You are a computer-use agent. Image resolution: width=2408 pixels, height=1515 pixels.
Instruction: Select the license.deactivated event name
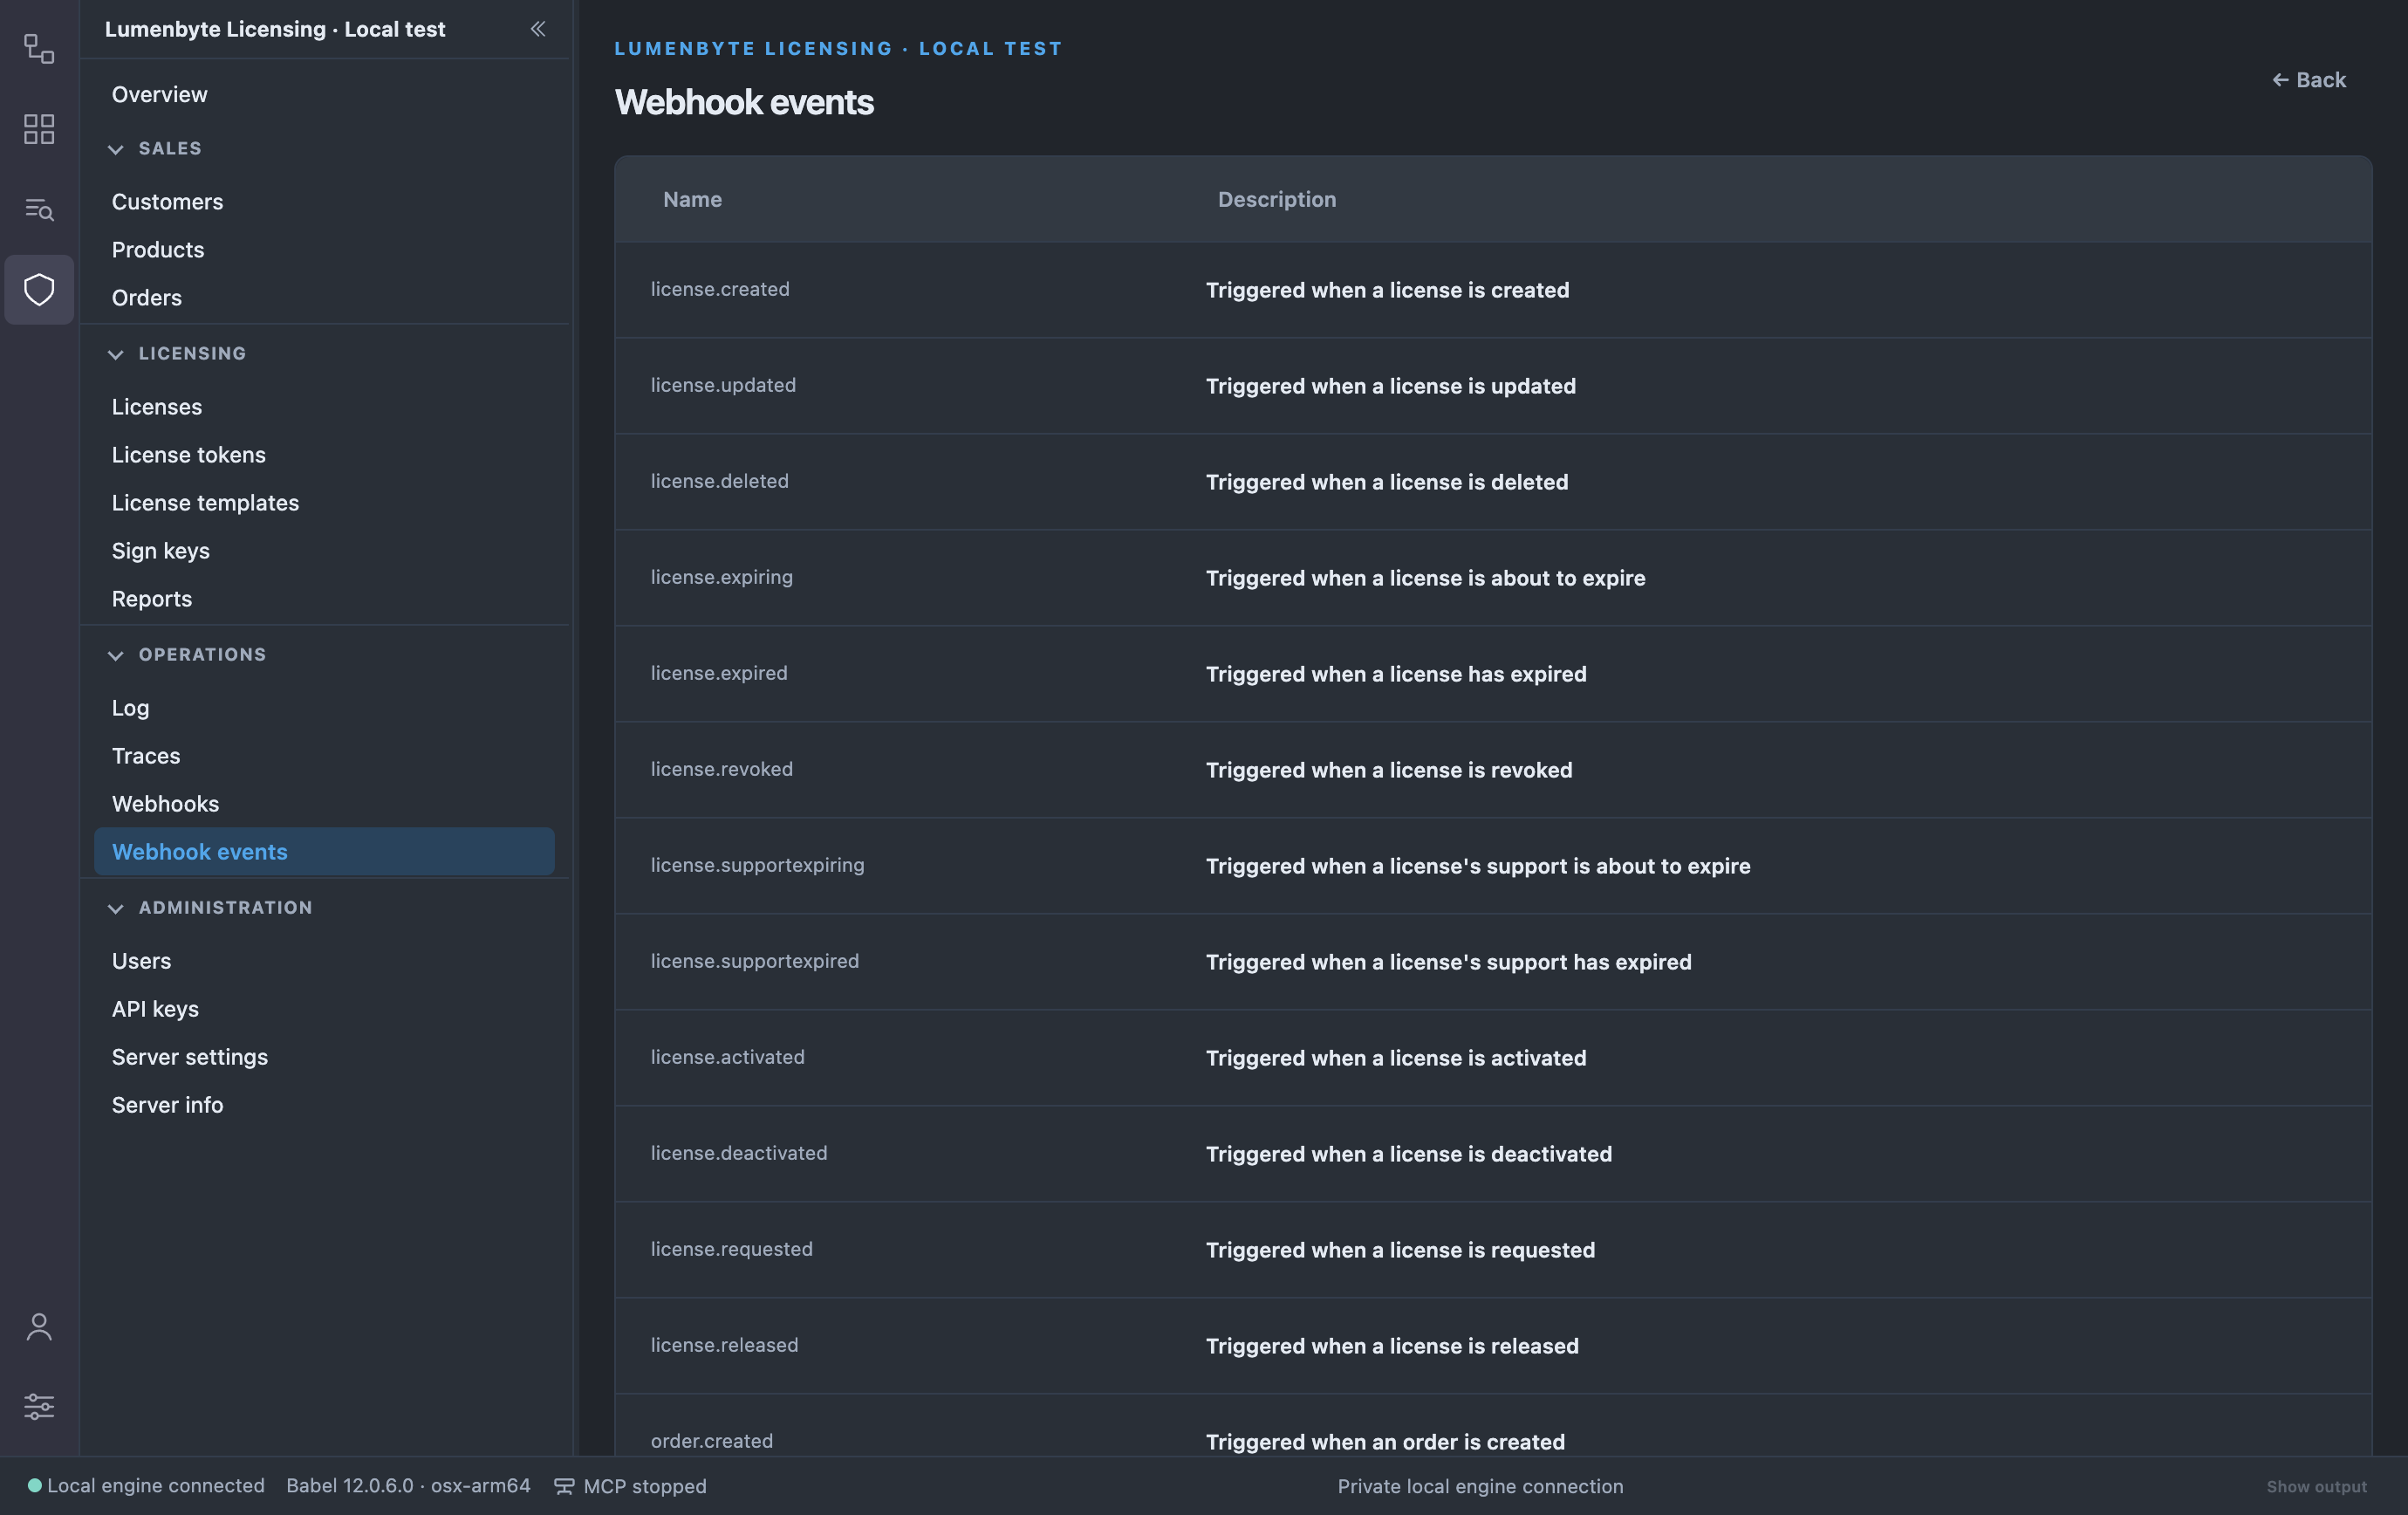point(739,1153)
